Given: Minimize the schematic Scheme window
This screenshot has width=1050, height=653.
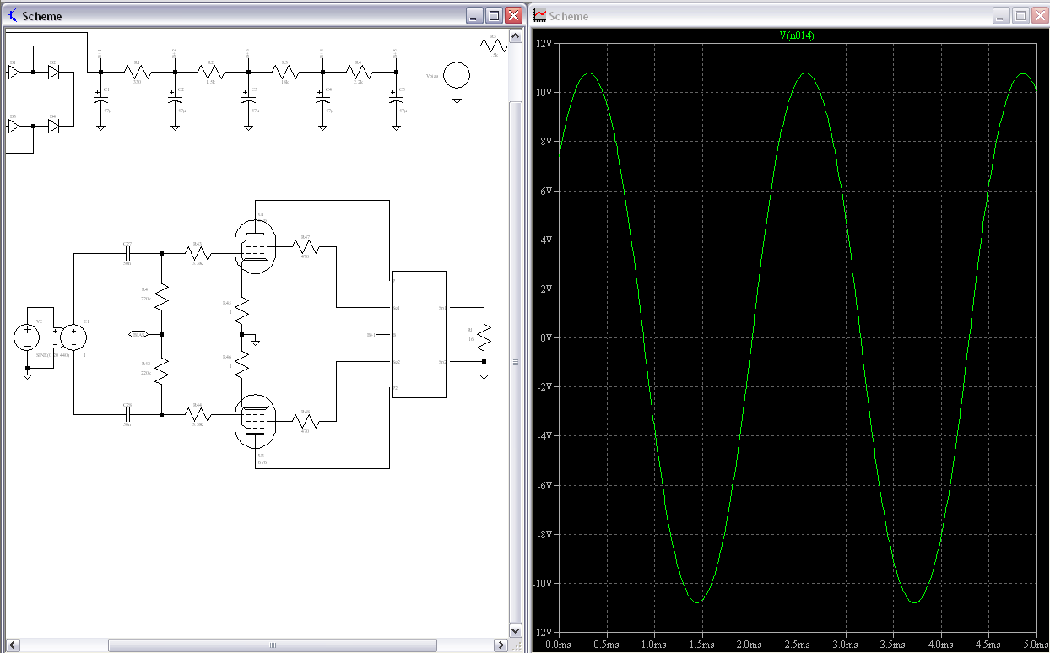Looking at the screenshot, I should [x=476, y=16].
